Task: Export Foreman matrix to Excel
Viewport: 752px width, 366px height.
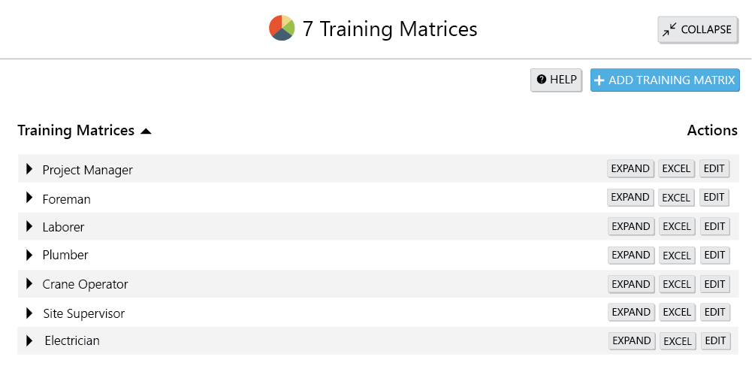Action: pyautogui.click(x=676, y=198)
